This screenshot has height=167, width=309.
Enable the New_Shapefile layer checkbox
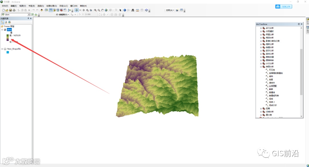pyautogui.click(x=5, y=49)
